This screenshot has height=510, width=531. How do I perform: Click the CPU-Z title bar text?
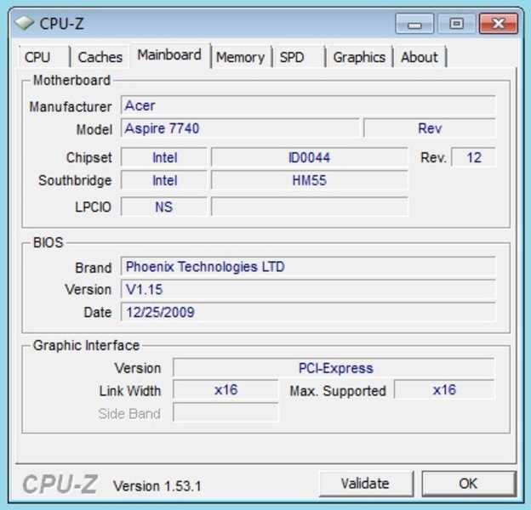(x=61, y=24)
